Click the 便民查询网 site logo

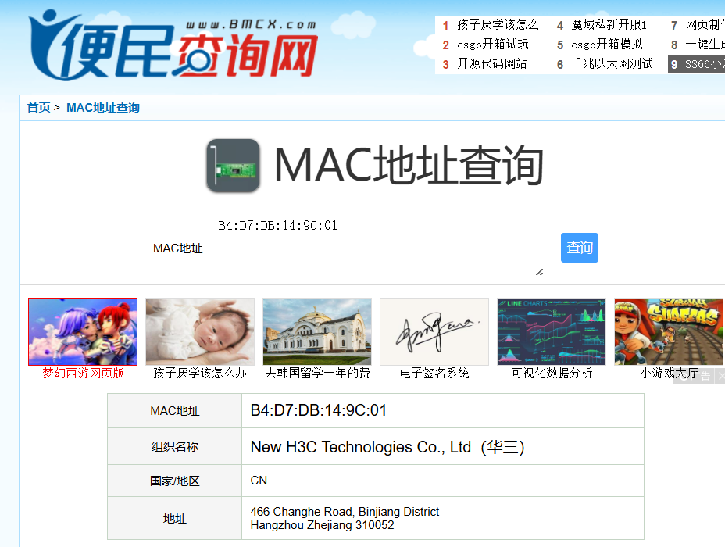[173, 45]
